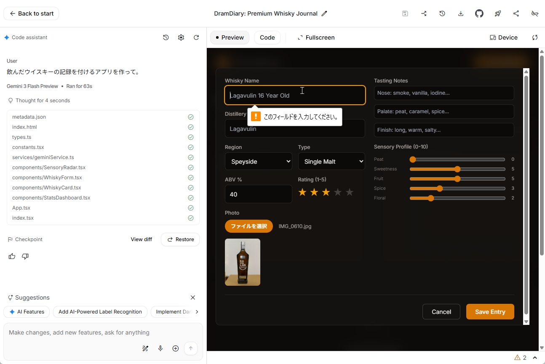Screen dimensions: 545x364
Task: Click the warning triangle icon showing 2 issues
Action: pyautogui.click(x=517, y=358)
